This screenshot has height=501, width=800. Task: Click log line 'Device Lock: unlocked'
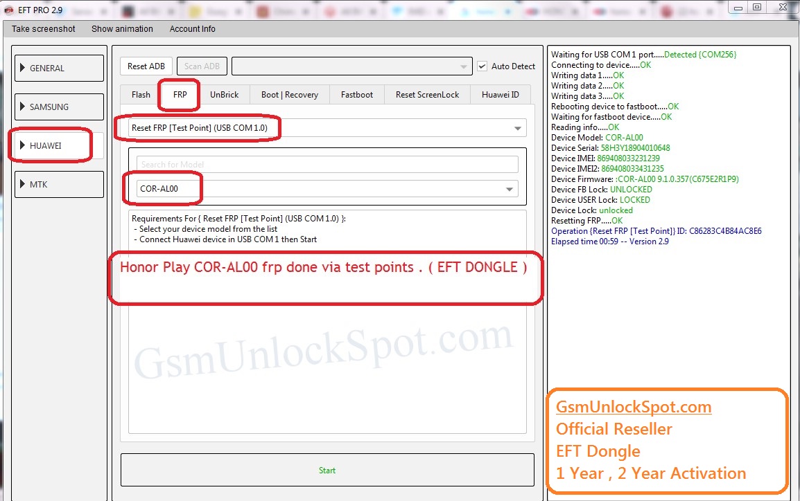click(x=592, y=210)
